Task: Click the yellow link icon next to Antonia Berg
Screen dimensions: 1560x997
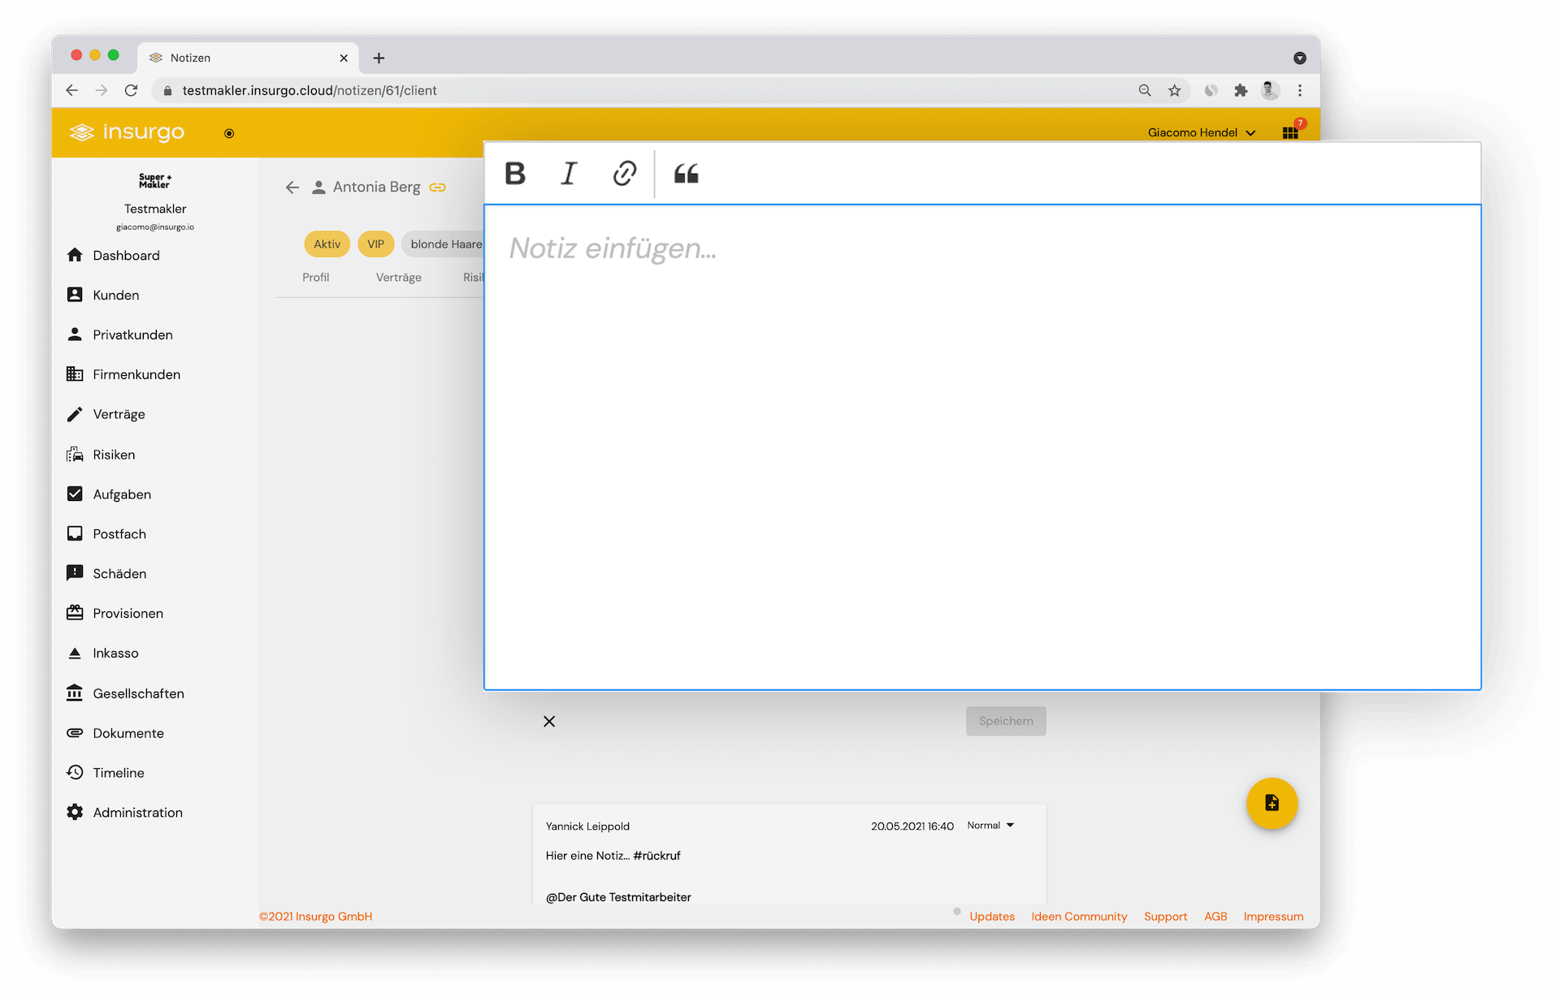Action: [437, 188]
